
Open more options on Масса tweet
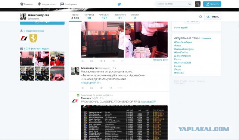[x=120, y=88]
